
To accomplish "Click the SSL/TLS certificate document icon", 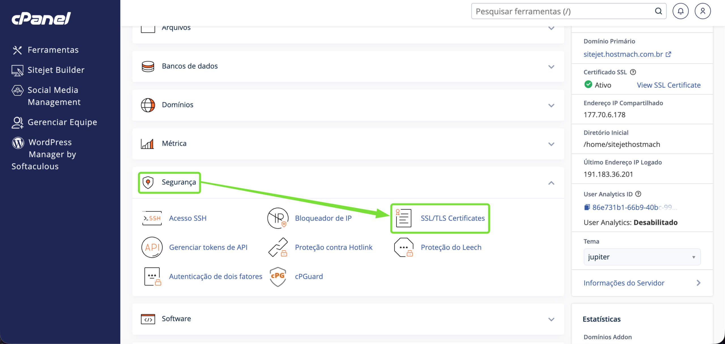I will point(403,218).
